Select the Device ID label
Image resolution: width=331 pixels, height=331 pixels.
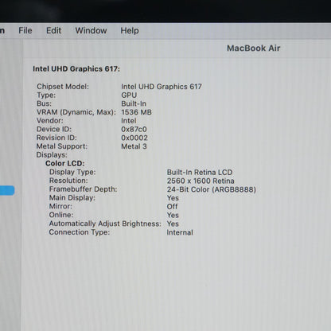click(54, 129)
